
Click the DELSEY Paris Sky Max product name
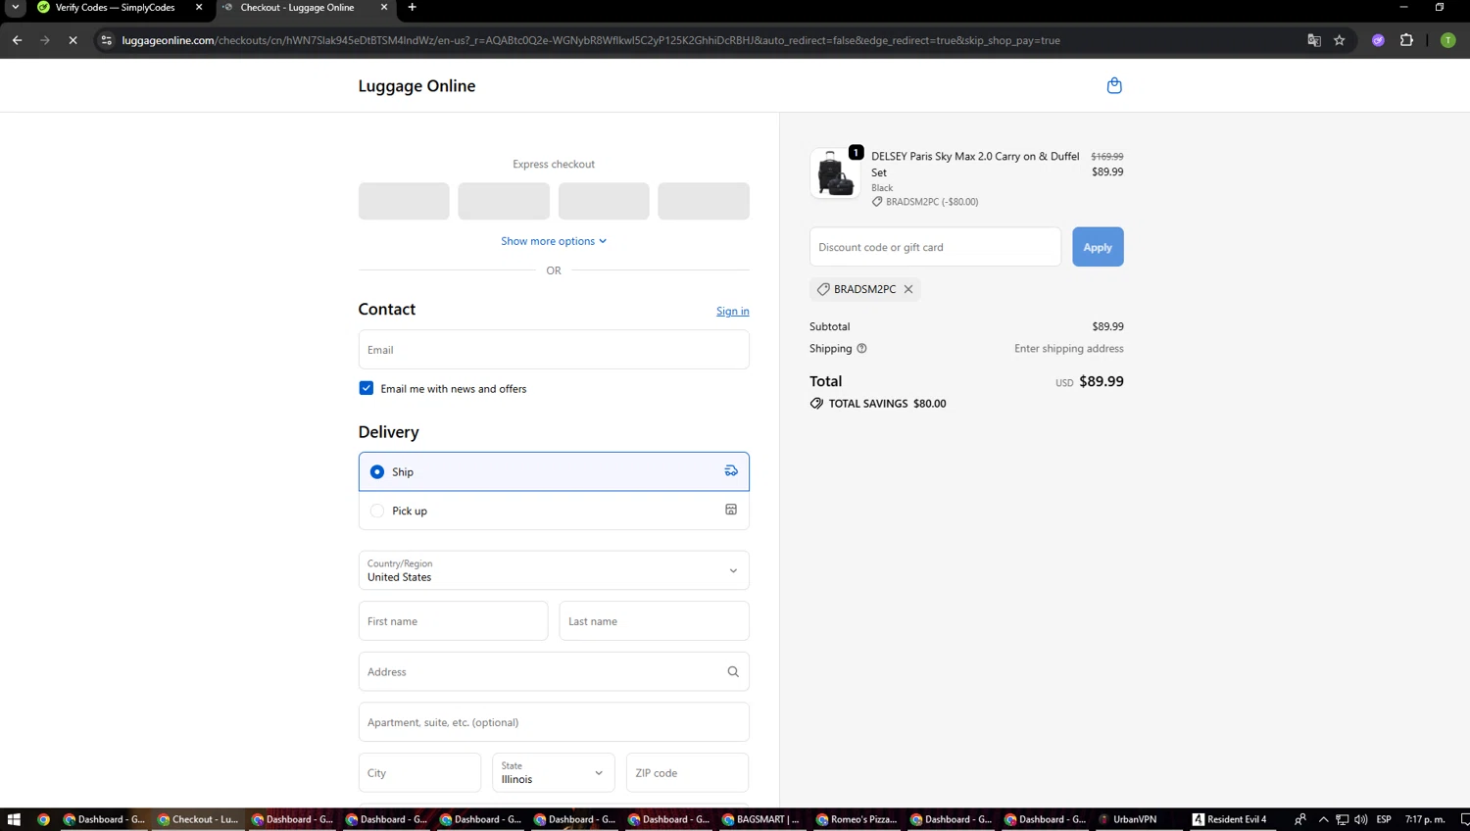tap(975, 164)
